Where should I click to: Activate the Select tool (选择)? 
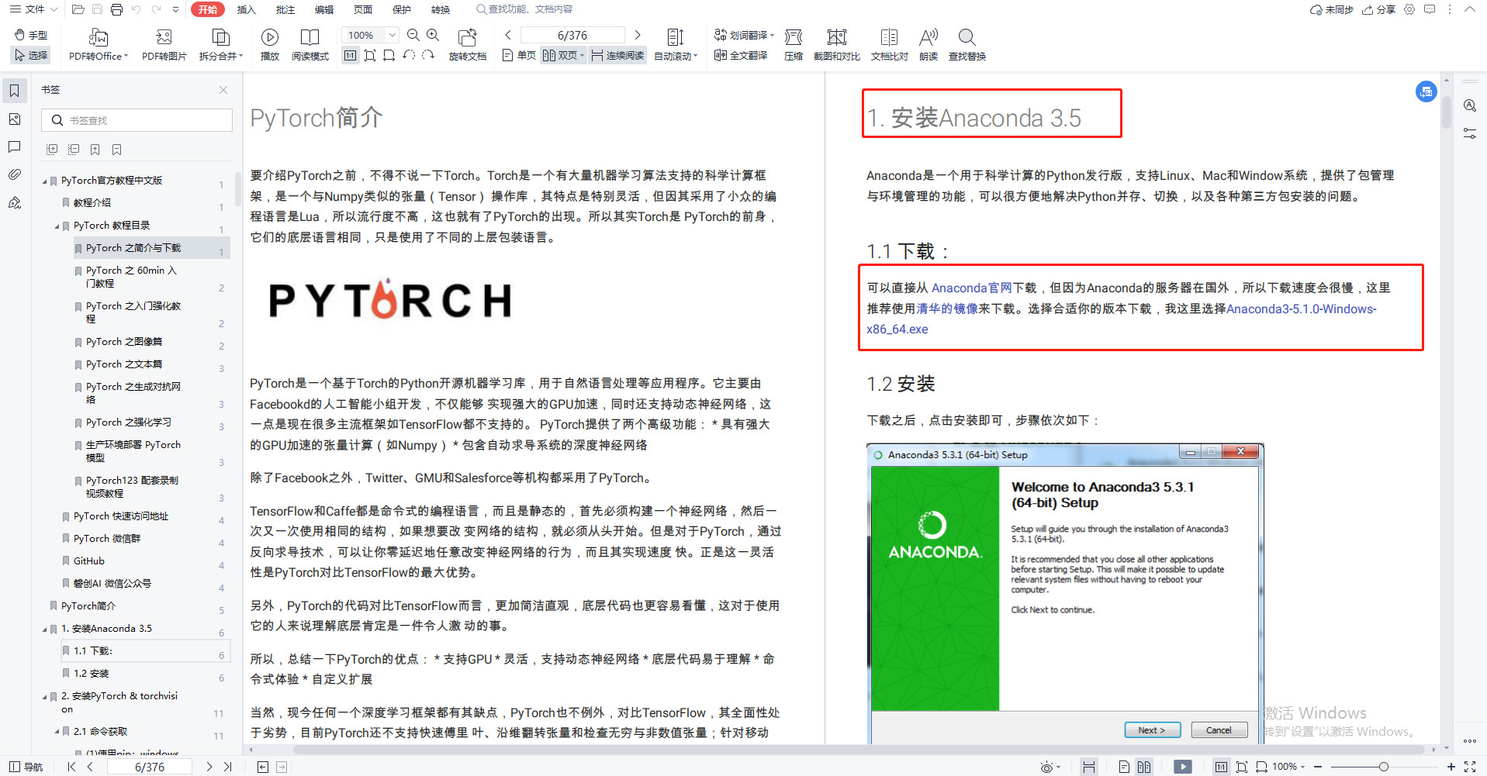tap(31, 55)
